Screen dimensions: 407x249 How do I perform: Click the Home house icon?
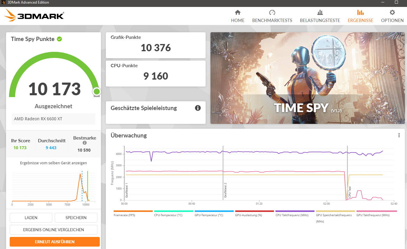pos(238,12)
